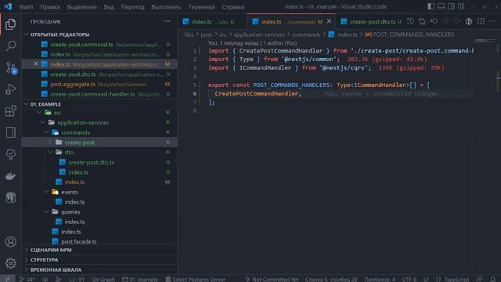Click the remote window indicator in status bar
Screen dimensions: 501x282
point(7,279)
